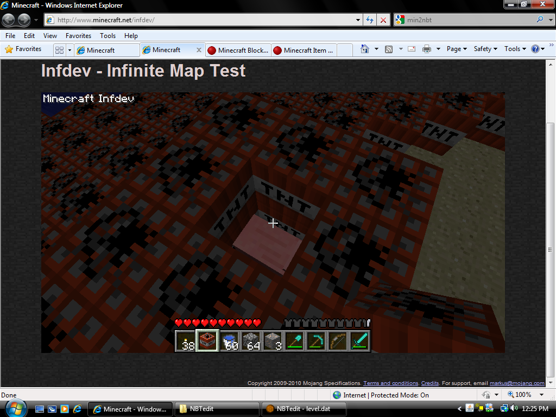Open the Page command dropdown

point(457,49)
